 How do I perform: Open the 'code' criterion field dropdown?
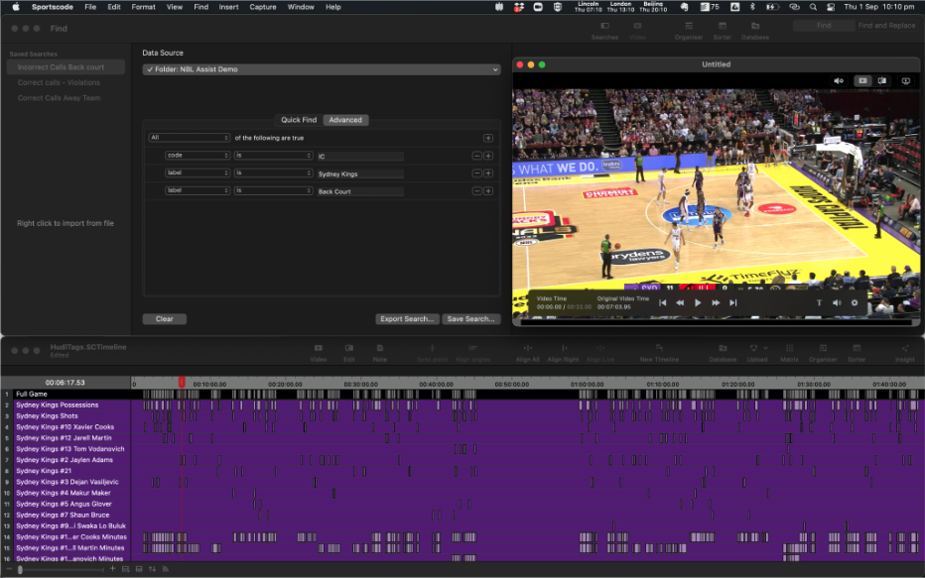[x=198, y=156]
